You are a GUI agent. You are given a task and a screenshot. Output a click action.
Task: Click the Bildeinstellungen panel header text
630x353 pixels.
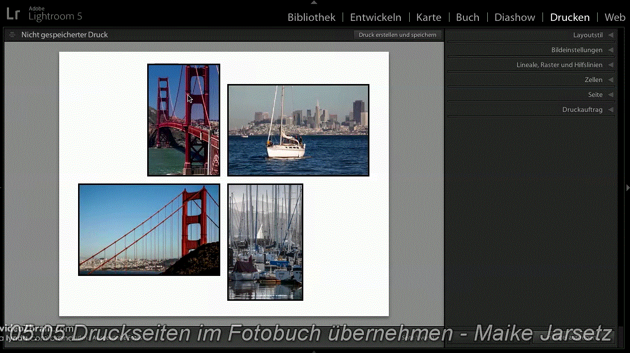577,50
